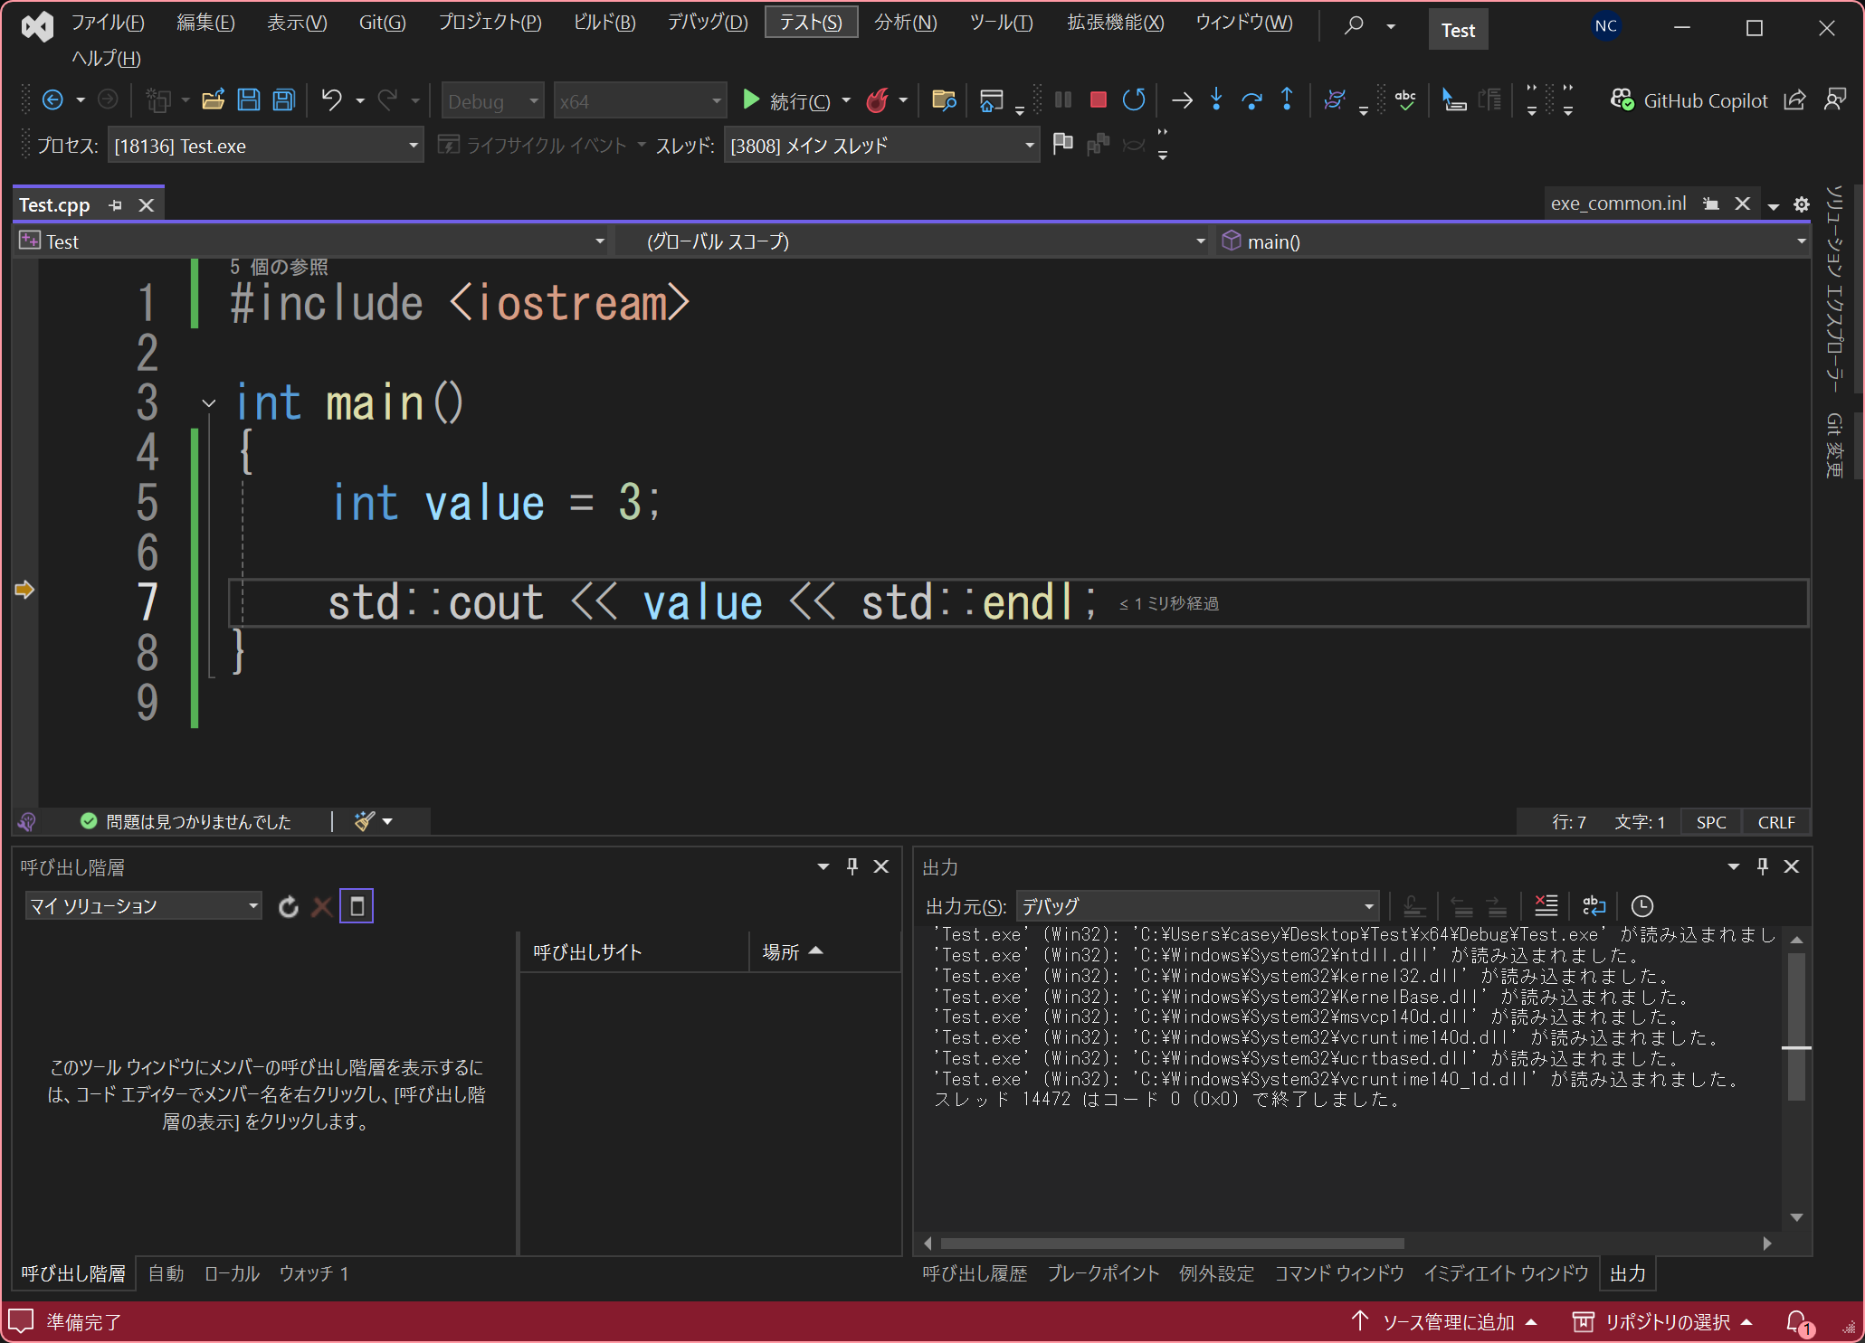This screenshot has height=1343, width=1865.
Task: Step Over with the curved arrow icon
Action: [x=1251, y=100]
